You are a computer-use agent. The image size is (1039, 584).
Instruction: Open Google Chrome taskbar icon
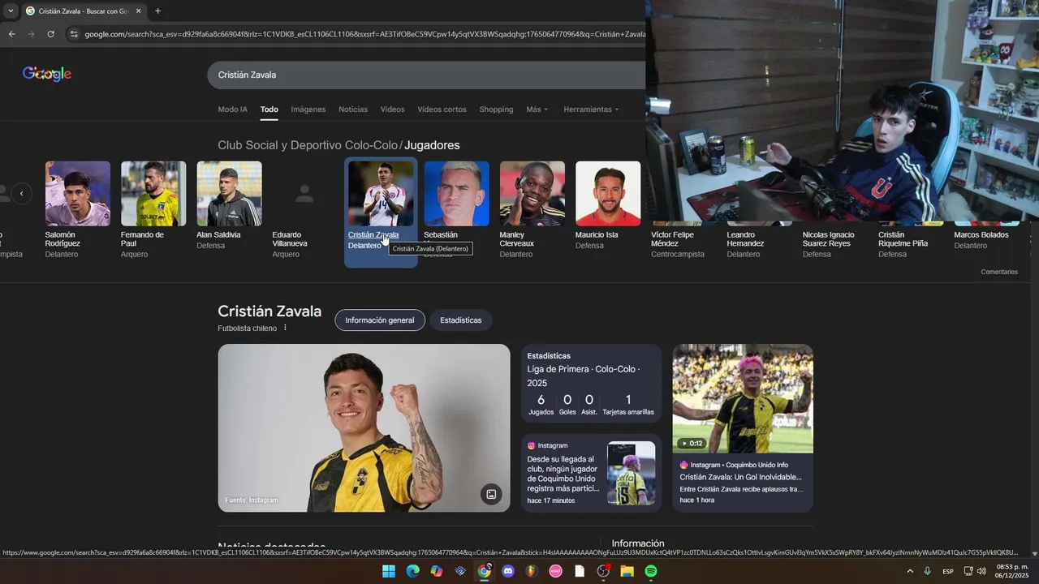pyautogui.click(x=484, y=571)
